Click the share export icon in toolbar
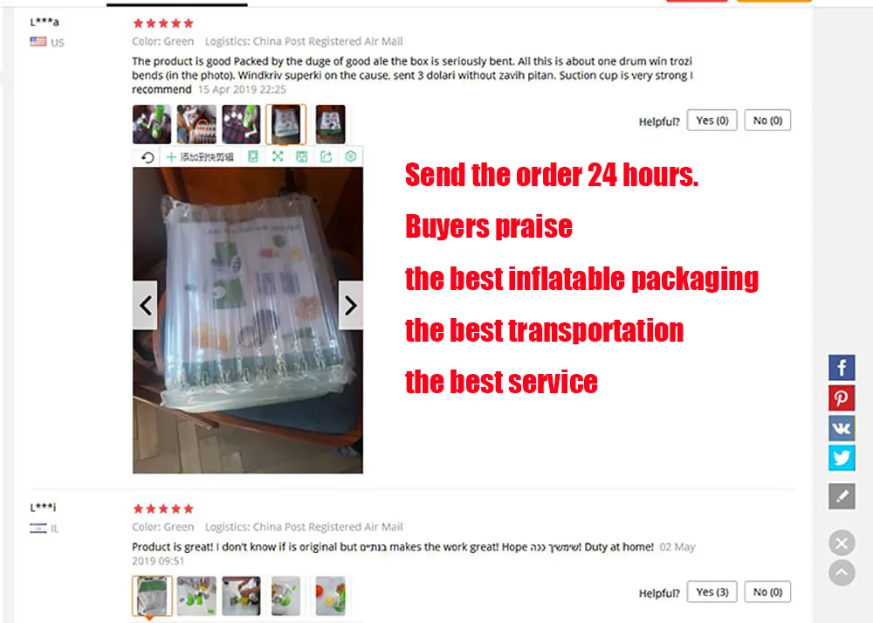This screenshot has height=623, width=873. tap(327, 156)
